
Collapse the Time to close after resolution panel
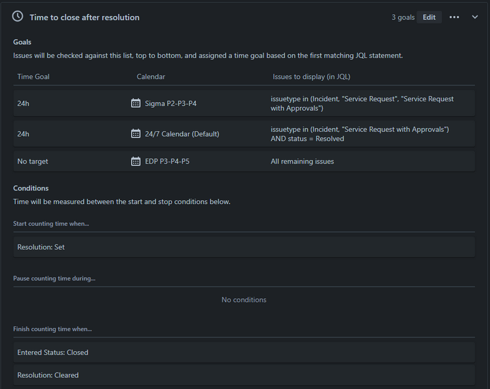475,17
